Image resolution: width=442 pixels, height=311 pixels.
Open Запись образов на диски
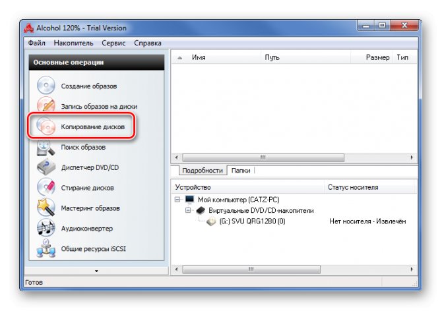(99, 106)
